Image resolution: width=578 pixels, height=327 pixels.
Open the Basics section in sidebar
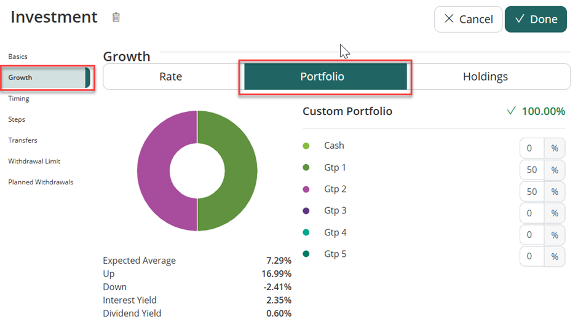tap(18, 57)
